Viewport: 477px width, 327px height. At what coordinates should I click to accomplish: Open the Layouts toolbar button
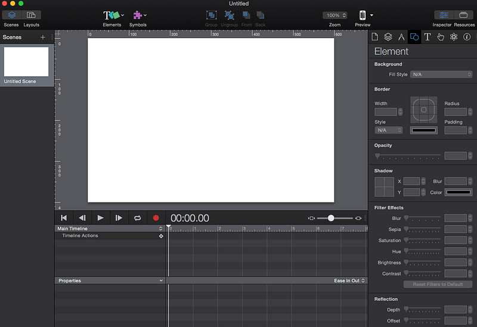(x=31, y=15)
